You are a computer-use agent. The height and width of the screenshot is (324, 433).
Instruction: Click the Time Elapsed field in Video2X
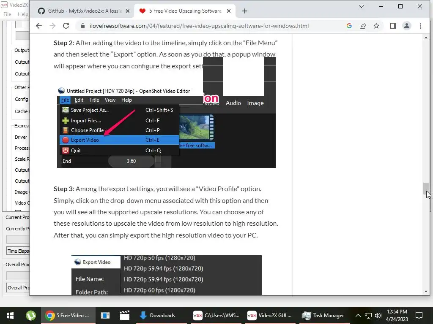(18, 251)
